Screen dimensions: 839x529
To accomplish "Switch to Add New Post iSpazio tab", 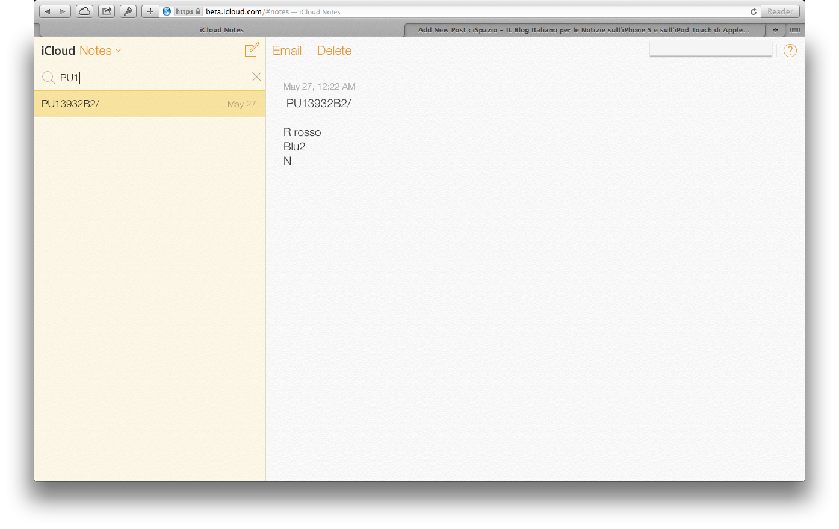I will (x=584, y=30).
